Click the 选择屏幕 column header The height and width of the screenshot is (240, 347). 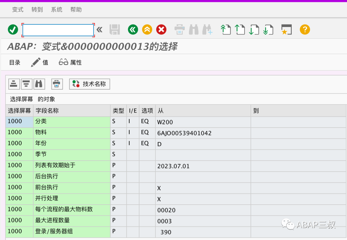point(20,111)
